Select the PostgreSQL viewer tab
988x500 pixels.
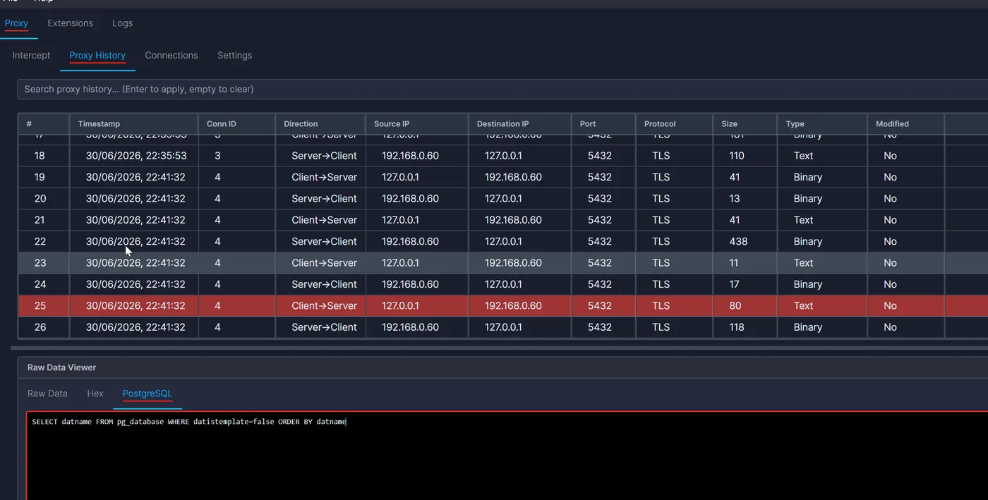147,394
